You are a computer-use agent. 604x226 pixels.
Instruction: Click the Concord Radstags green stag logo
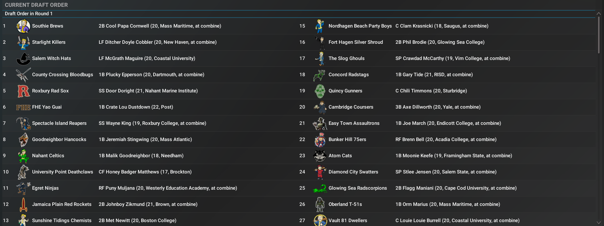click(320, 75)
